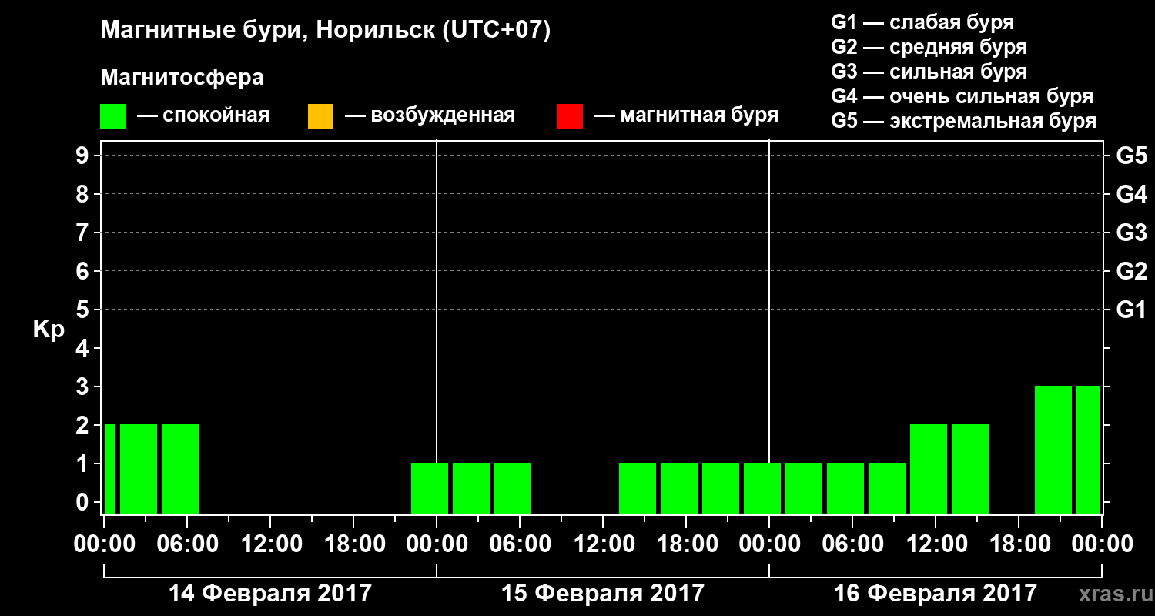Click the Kp 1 bar spanning midnight into 15 February
This screenshot has width=1155, height=616.
[430, 488]
